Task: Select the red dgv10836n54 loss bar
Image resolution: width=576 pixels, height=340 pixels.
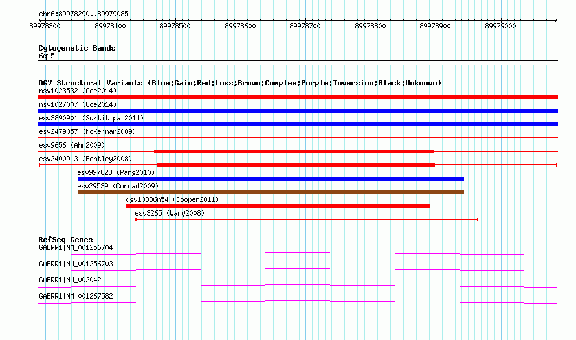Action: pos(278,206)
